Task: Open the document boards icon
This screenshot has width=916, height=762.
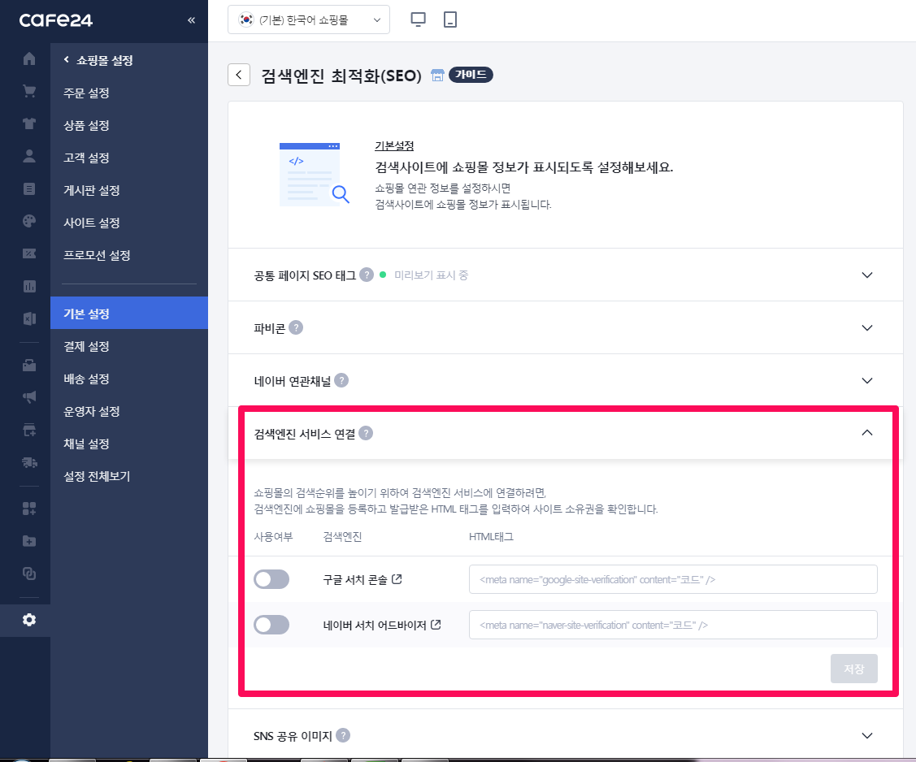Action: pyautogui.click(x=29, y=188)
